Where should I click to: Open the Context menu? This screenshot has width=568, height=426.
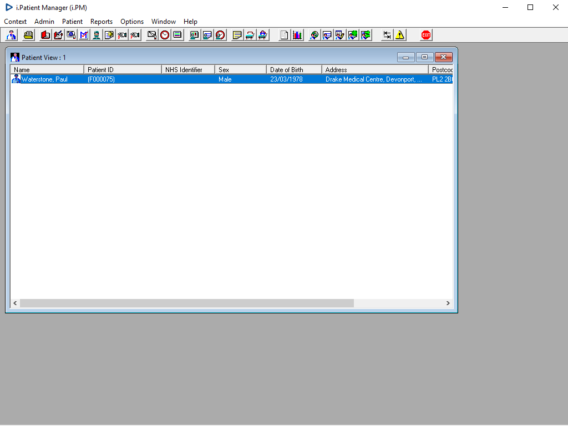[x=15, y=22]
